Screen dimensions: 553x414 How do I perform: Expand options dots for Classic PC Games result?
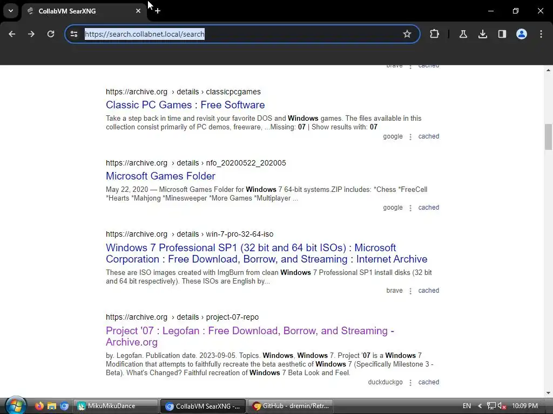click(x=410, y=136)
